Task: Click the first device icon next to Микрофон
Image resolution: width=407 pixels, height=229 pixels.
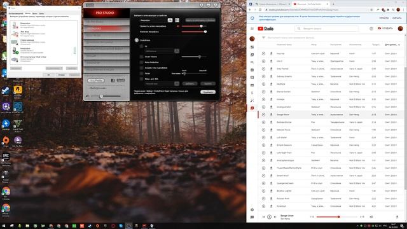Action: [170, 20]
